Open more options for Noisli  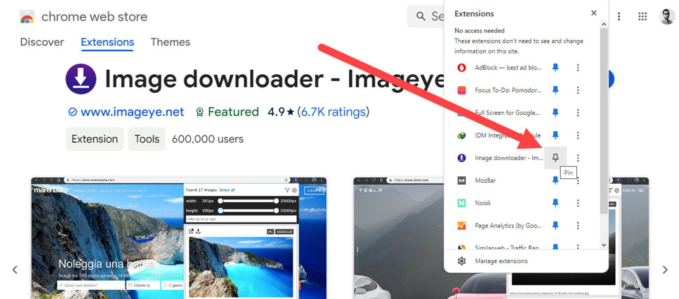[x=578, y=203]
